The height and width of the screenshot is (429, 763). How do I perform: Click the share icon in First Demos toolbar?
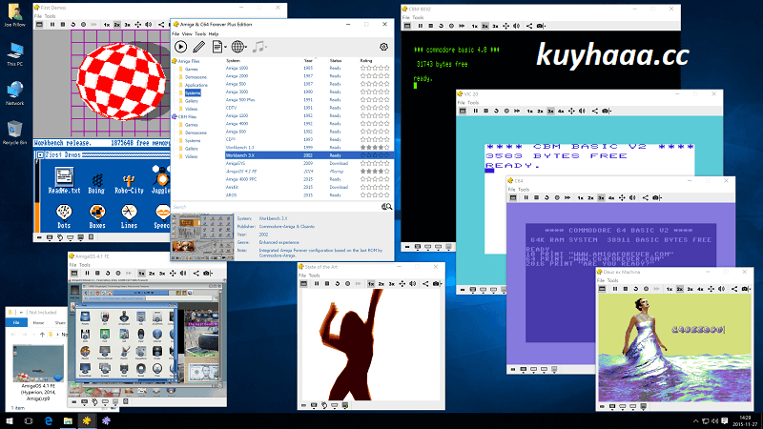click(x=161, y=25)
